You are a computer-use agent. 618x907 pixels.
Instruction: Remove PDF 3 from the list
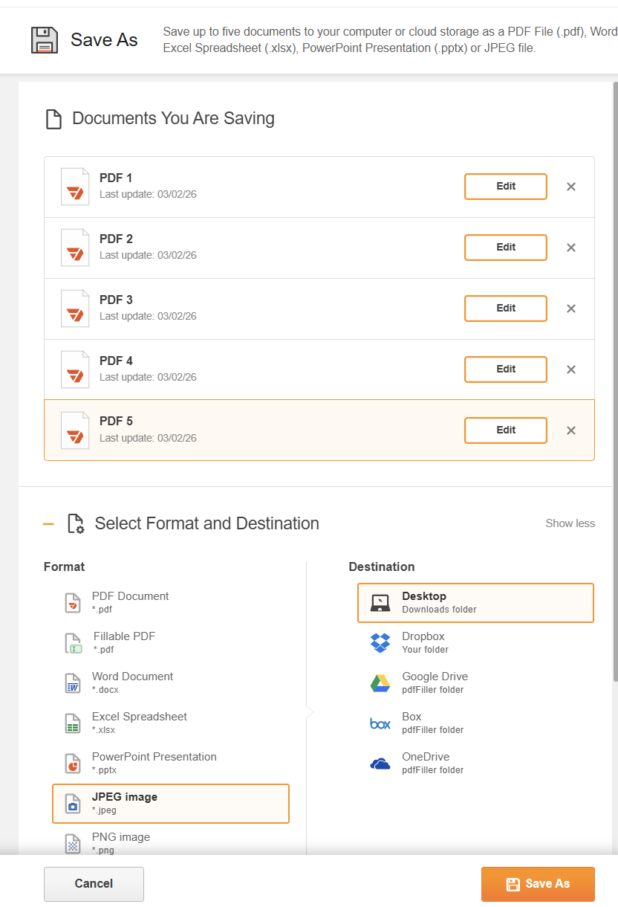pyautogui.click(x=571, y=309)
